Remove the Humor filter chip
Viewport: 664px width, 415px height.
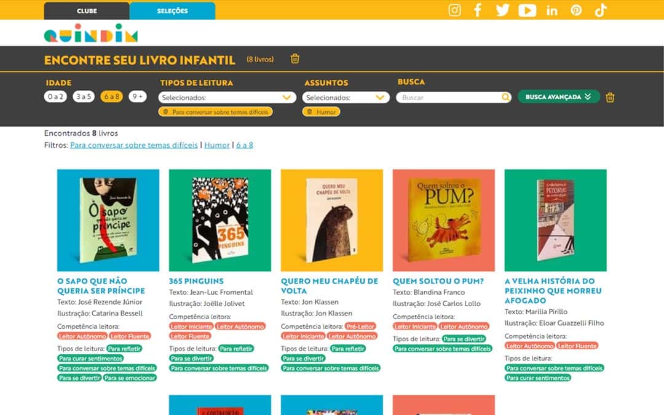click(x=310, y=112)
